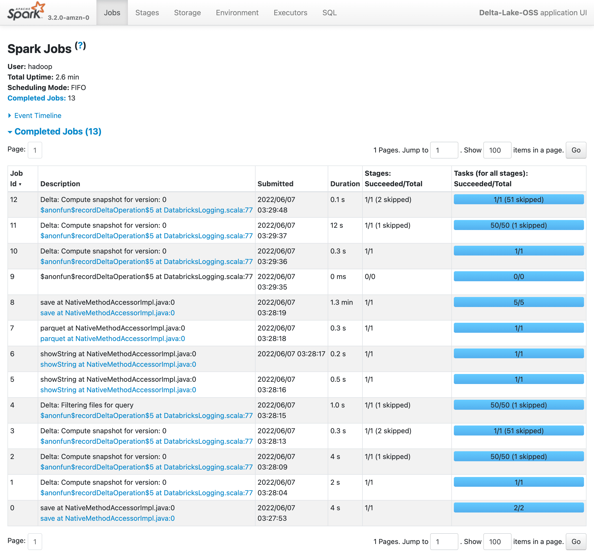This screenshot has height=557, width=594.
Task: Open the Environment tab
Action: point(237,12)
